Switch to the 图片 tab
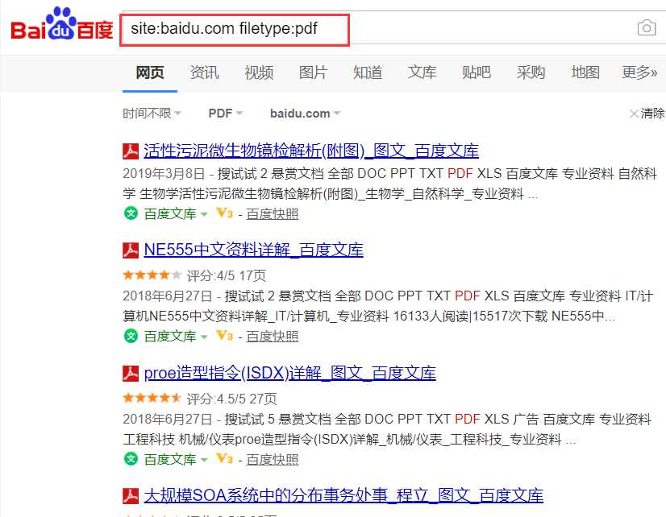 (x=313, y=72)
